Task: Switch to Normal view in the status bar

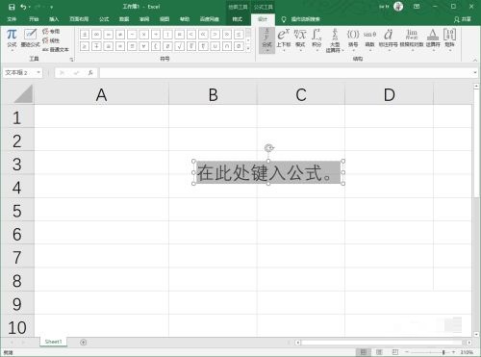Action: (x=364, y=352)
